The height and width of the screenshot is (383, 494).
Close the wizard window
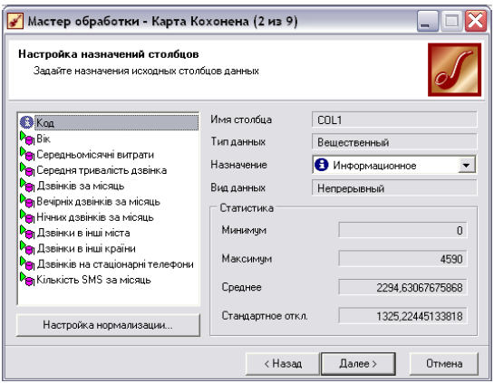pyautogui.click(x=476, y=21)
